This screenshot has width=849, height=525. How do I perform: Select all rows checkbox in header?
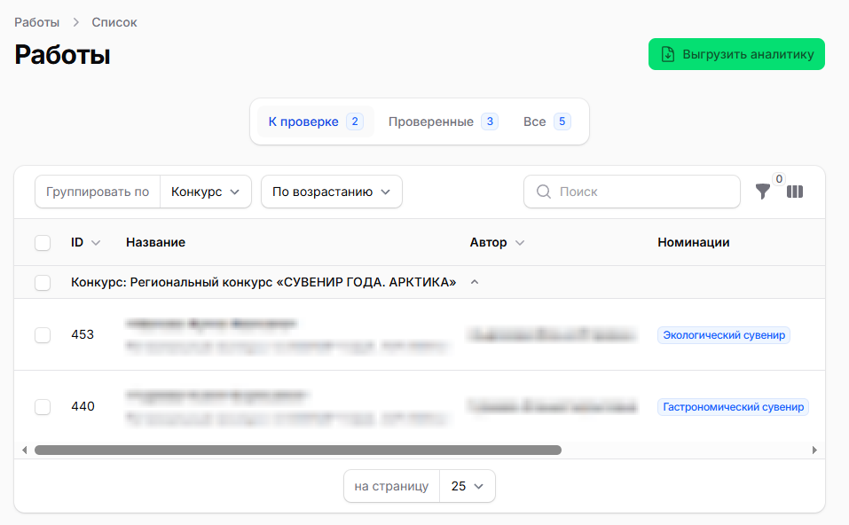pos(43,242)
